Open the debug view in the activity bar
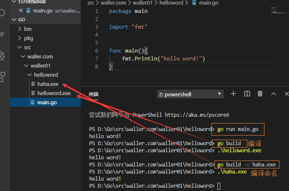 click(2, 56)
